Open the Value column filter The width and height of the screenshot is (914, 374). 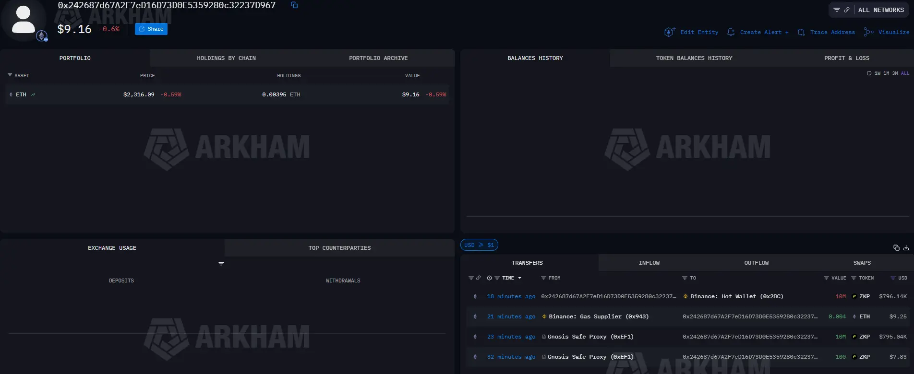coord(826,278)
